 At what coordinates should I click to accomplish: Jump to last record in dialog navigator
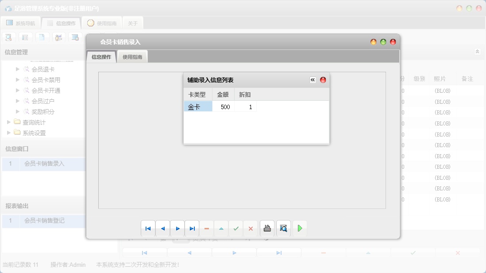(x=192, y=228)
